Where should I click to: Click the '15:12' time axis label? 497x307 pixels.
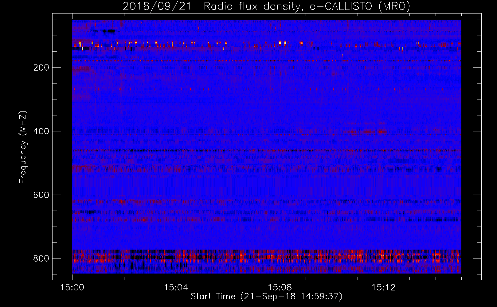tap(383, 288)
